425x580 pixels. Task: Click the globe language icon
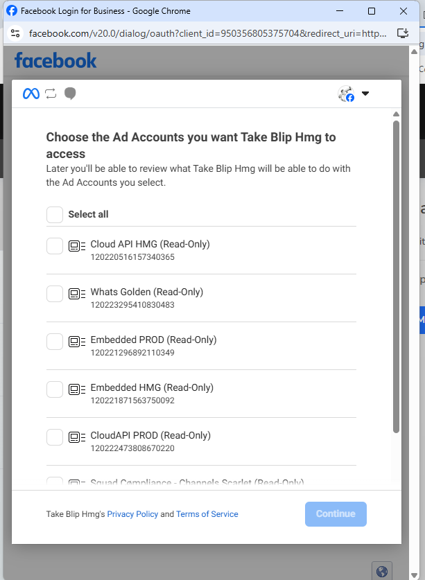[x=382, y=572]
